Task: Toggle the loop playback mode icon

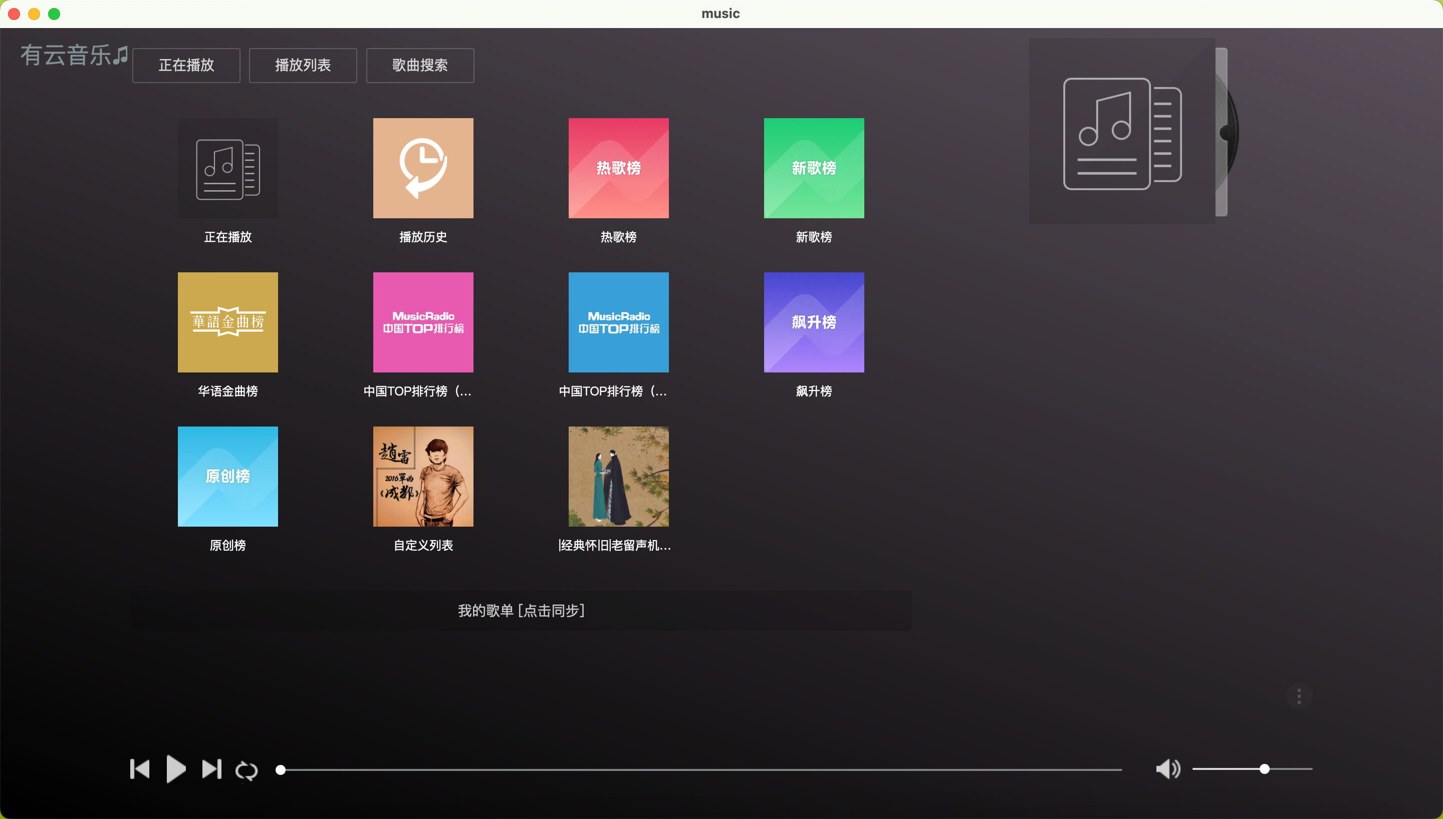Action: (246, 770)
